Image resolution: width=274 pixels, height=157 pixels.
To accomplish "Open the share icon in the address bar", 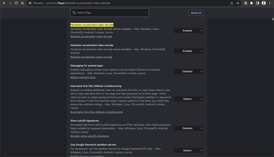I will click(232, 3).
